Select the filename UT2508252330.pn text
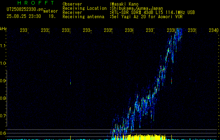Viewport: 220px width, 140px height. click(25, 9)
